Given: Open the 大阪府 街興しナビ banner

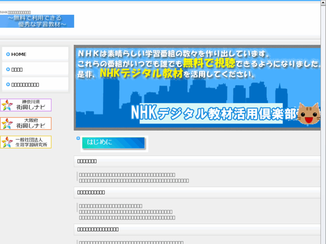Looking at the screenshot, I should click(26, 124).
